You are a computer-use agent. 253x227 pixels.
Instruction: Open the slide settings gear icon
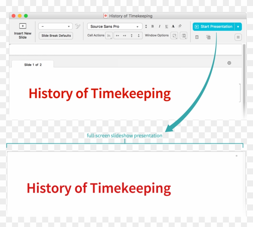click(x=229, y=63)
